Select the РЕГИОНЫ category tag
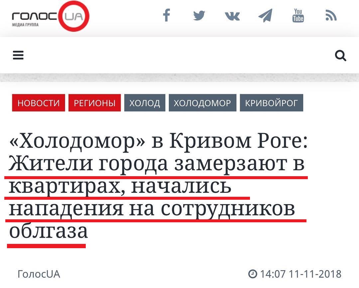Image resolution: width=359 pixels, height=288 pixels. 94,103
